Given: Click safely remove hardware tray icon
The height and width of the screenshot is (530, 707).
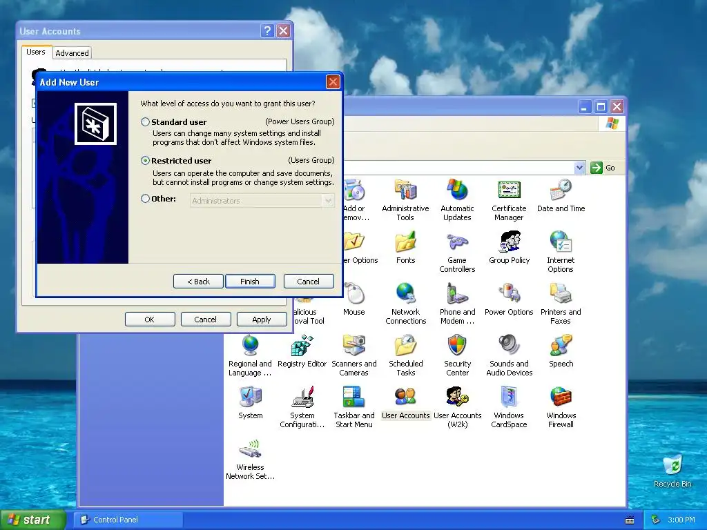Looking at the screenshot, I should tap(655, 520).
